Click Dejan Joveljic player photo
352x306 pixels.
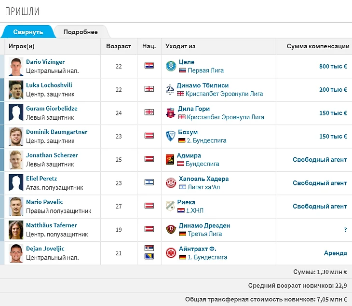click(x=16, y=253)
